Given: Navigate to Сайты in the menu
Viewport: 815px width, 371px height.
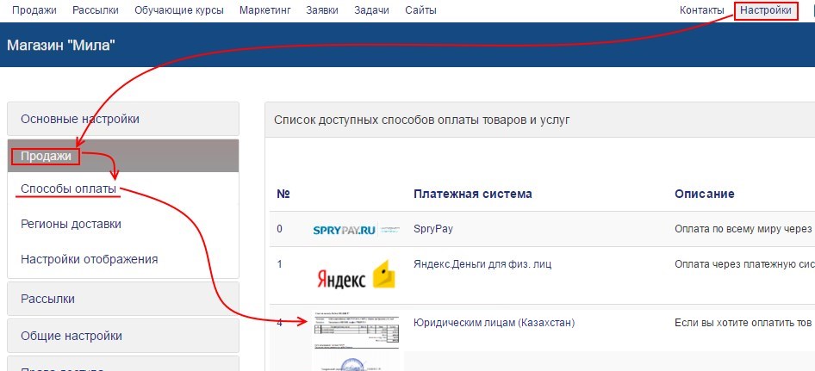Looking at the screenshot, I should click(420, 10).
